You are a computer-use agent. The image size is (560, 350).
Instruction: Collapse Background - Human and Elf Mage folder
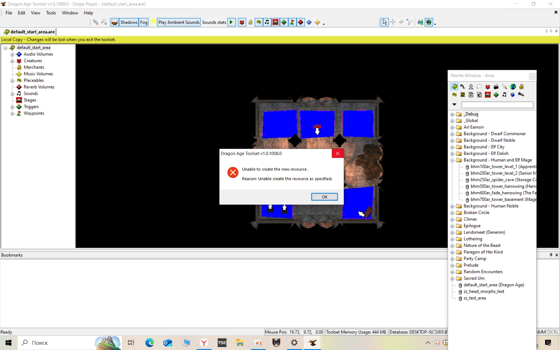452,160
